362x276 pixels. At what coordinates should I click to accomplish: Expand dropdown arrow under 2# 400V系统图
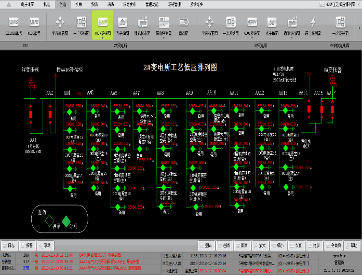(103, 38)
